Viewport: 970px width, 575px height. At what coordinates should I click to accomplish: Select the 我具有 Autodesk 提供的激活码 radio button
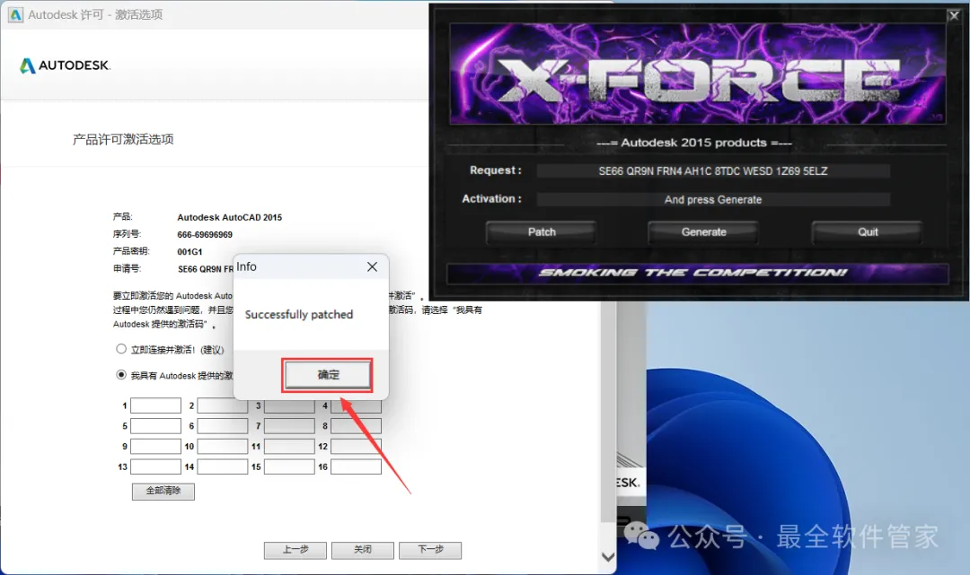[x=121, y=375]
